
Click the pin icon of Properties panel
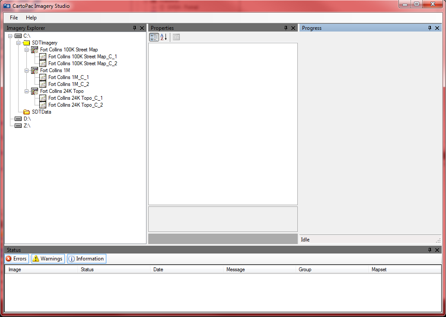(x=286, y=28)
